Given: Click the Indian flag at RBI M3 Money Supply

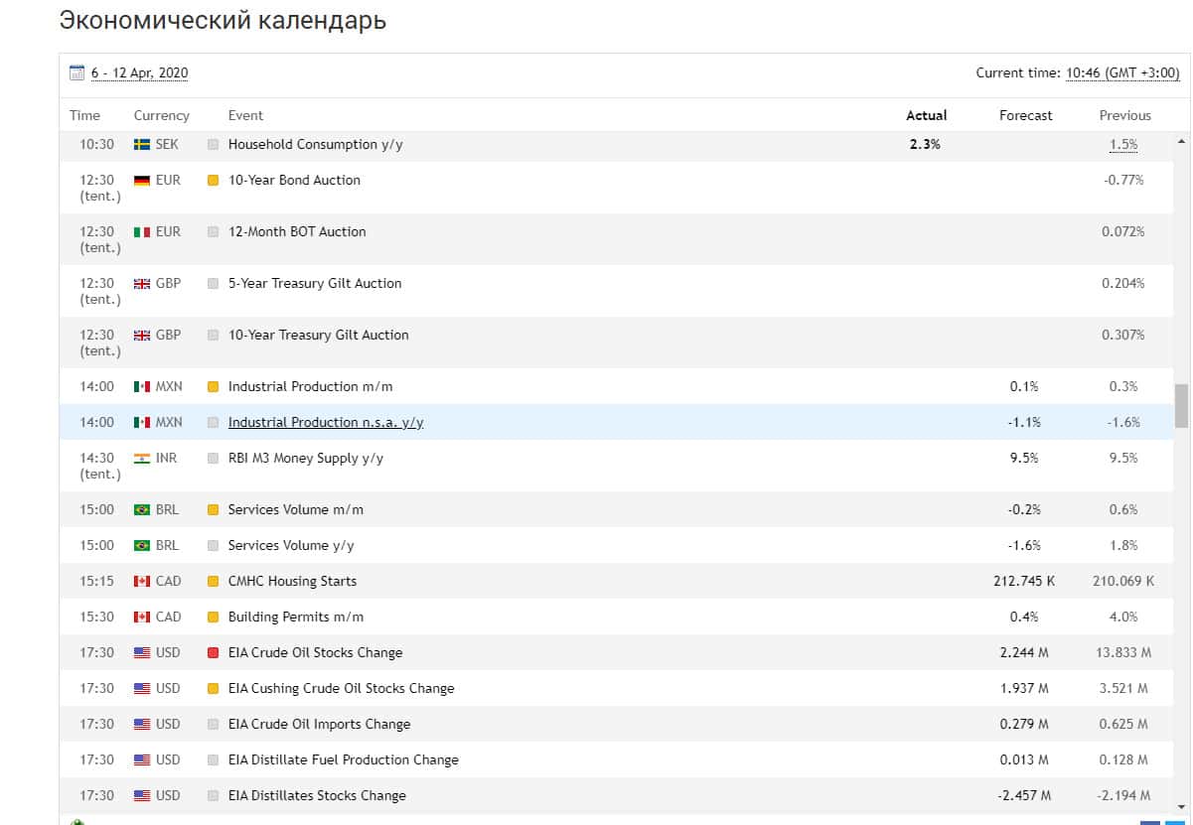Looking at the screenshot, I should pos(141,459).
